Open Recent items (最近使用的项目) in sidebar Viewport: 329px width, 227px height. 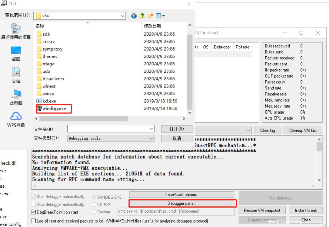pyautogui.click(x=16, y=31)
